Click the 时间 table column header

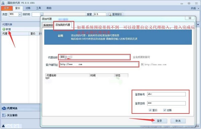102,75
